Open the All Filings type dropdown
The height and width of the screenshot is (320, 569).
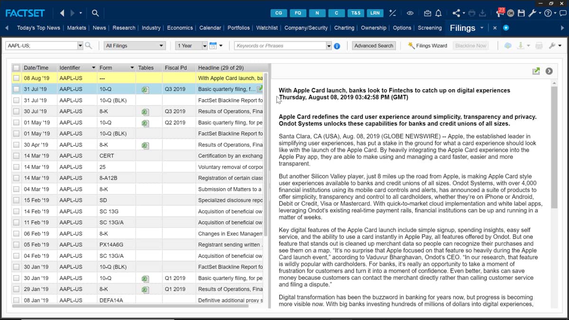coord(135,46)
